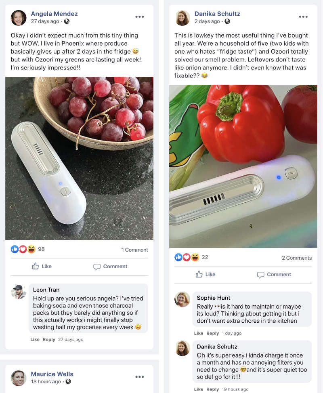Open Angela Mendez's profile picture

click(19, 18)
